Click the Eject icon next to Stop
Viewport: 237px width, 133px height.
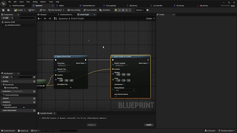127,10
